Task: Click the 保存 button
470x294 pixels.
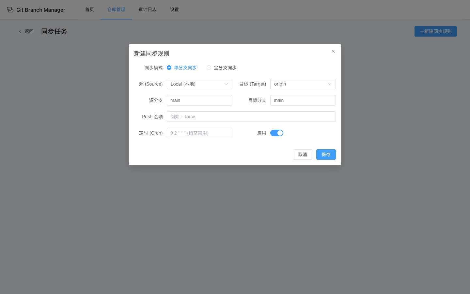Action: point(326,154)
